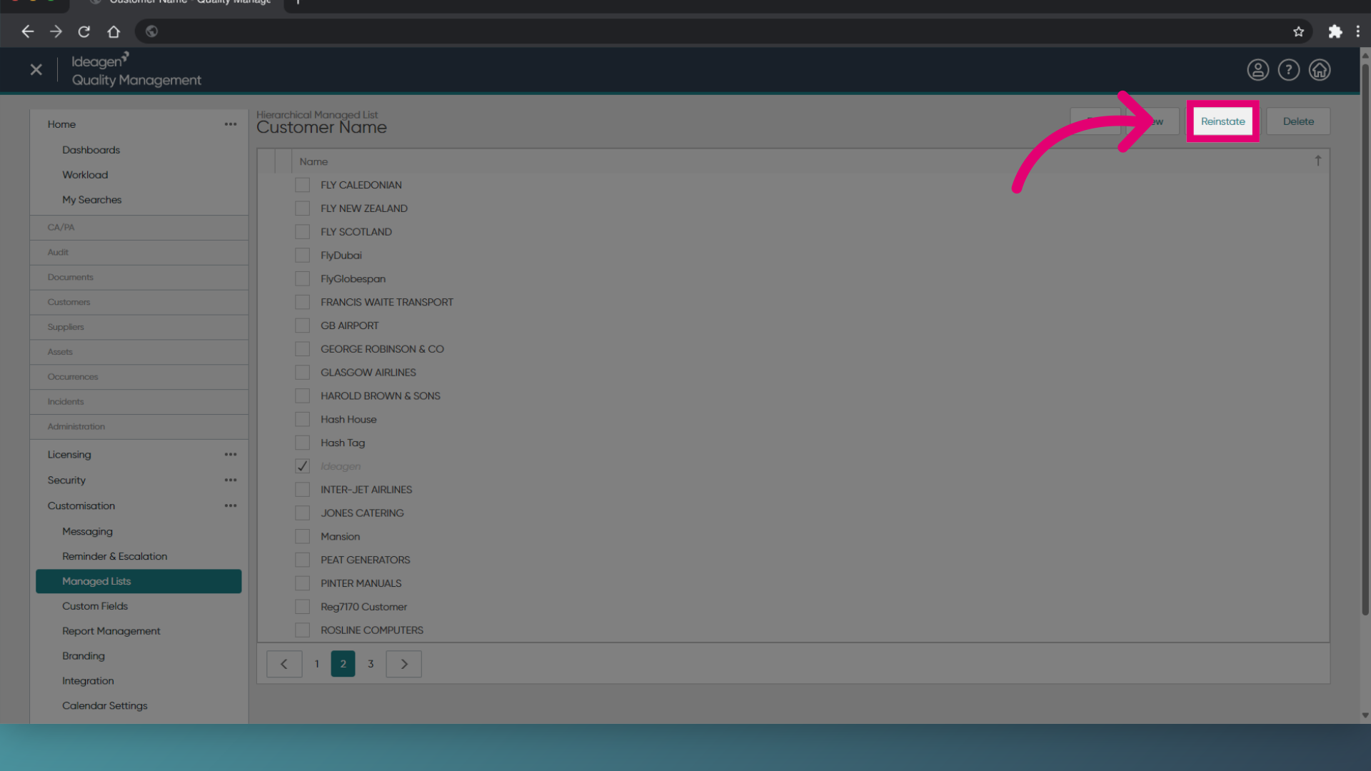Viewport: 1371px width, 771px height.
Task: Close the sidebar with the X icon
Action: coord(36,70)
